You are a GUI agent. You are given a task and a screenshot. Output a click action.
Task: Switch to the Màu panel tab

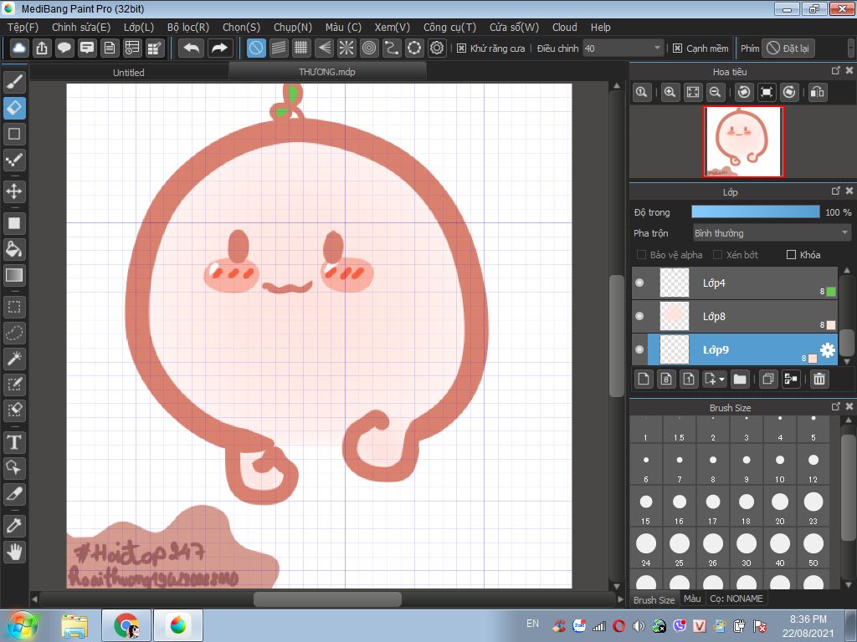pos(692,599)
